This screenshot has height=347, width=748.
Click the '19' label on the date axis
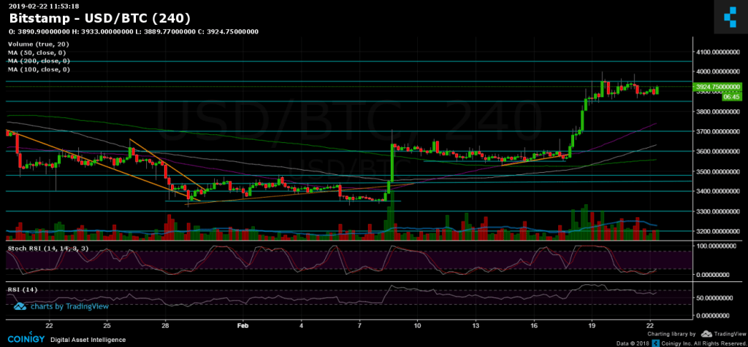[x=592, y=326]
